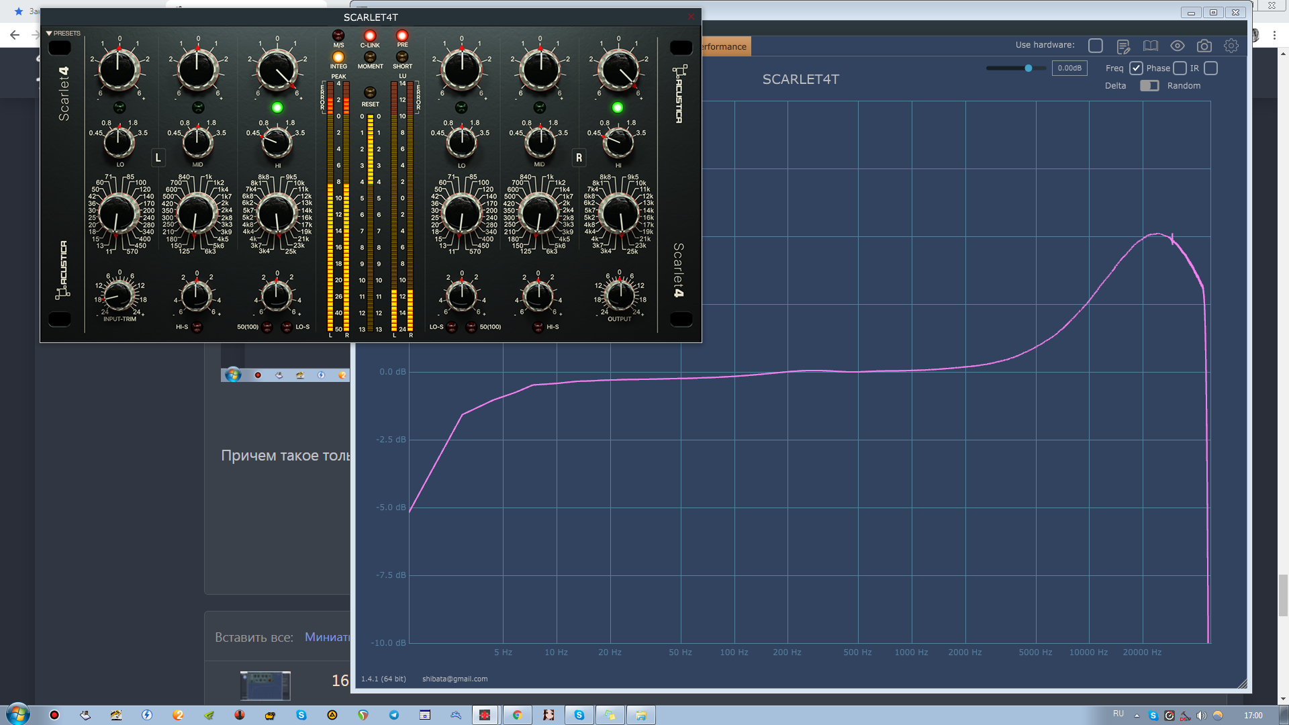Click the camera screenshot icon
Viewport: 1289px width, 725px height.
1204,46
